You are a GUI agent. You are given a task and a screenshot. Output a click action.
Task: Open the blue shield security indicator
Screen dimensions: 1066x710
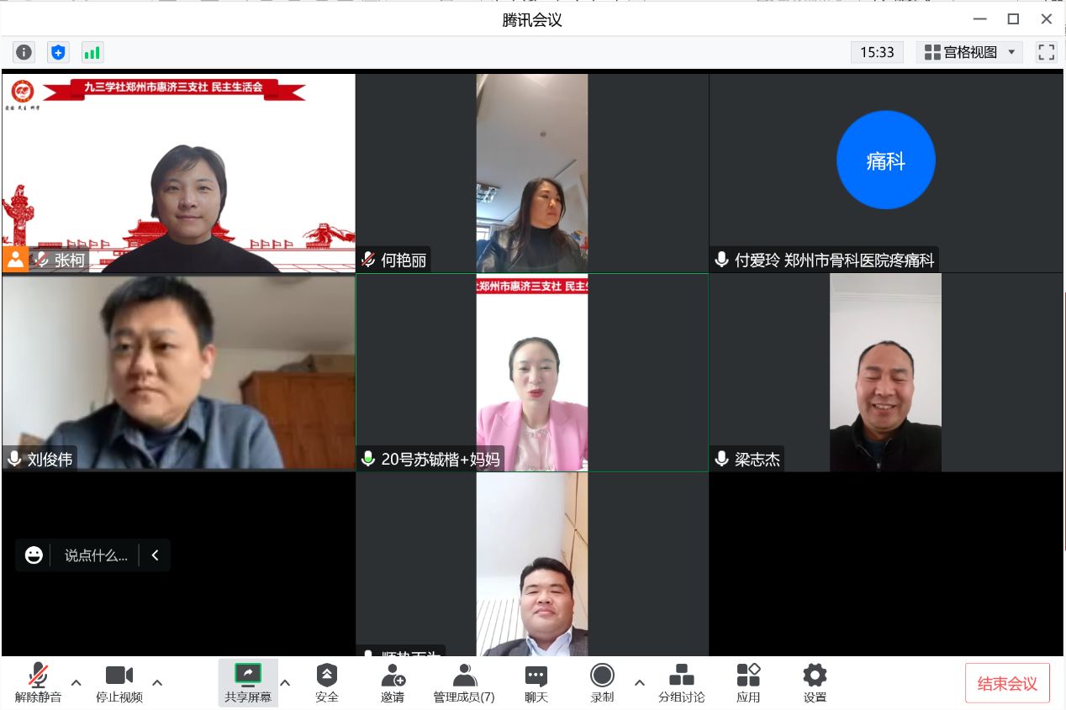58,52
